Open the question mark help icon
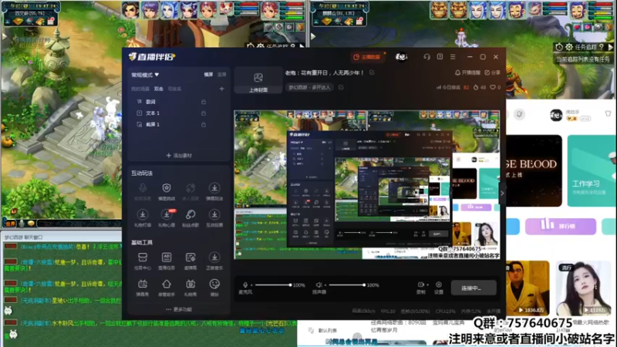 tap(440, 57)
